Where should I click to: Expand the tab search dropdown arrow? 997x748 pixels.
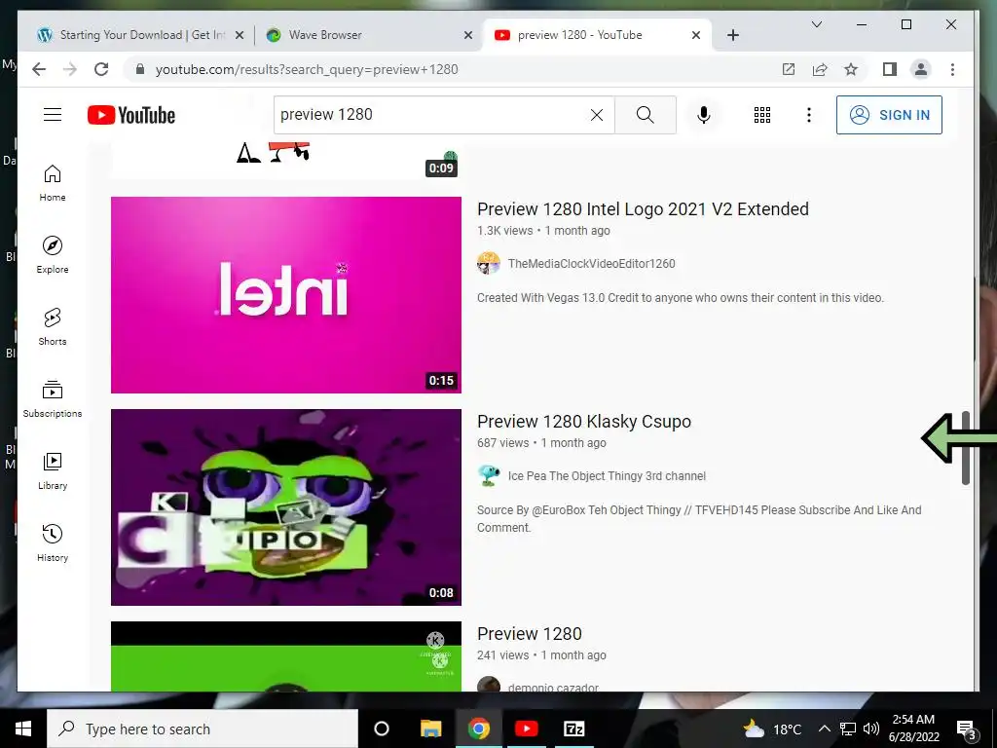[817, 24]
